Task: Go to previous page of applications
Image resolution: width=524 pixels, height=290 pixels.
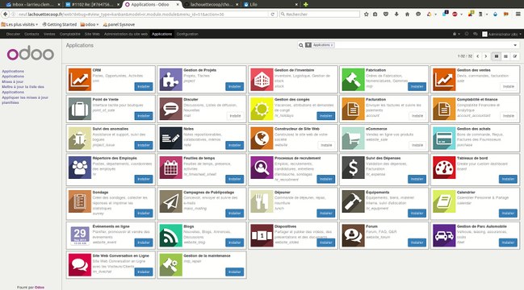Action: click(x=478, y=56)
